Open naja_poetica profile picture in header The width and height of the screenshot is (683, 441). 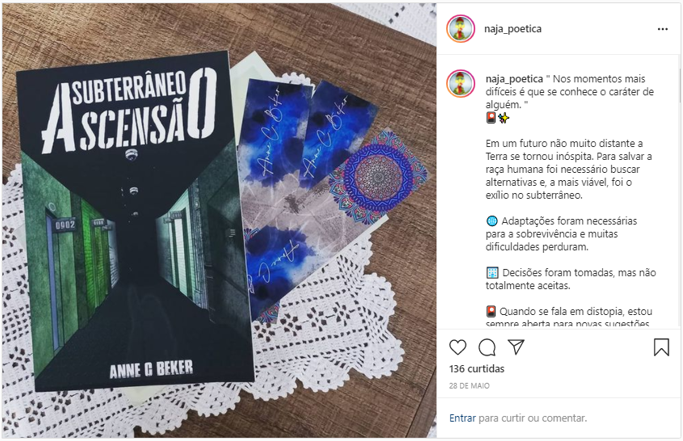[461, 29]
